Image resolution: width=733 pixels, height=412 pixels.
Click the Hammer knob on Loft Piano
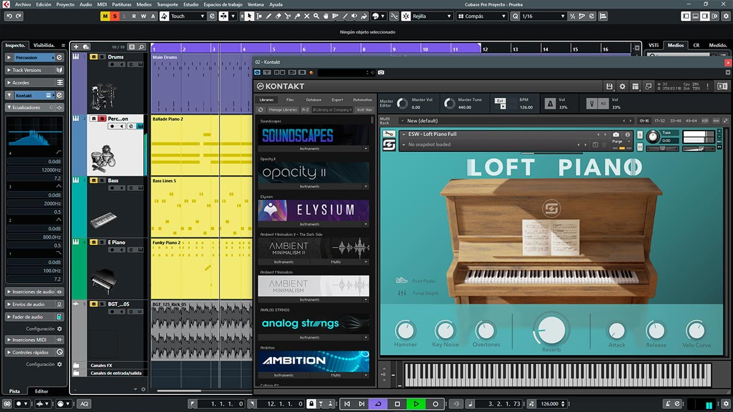(x=405, y=330)
